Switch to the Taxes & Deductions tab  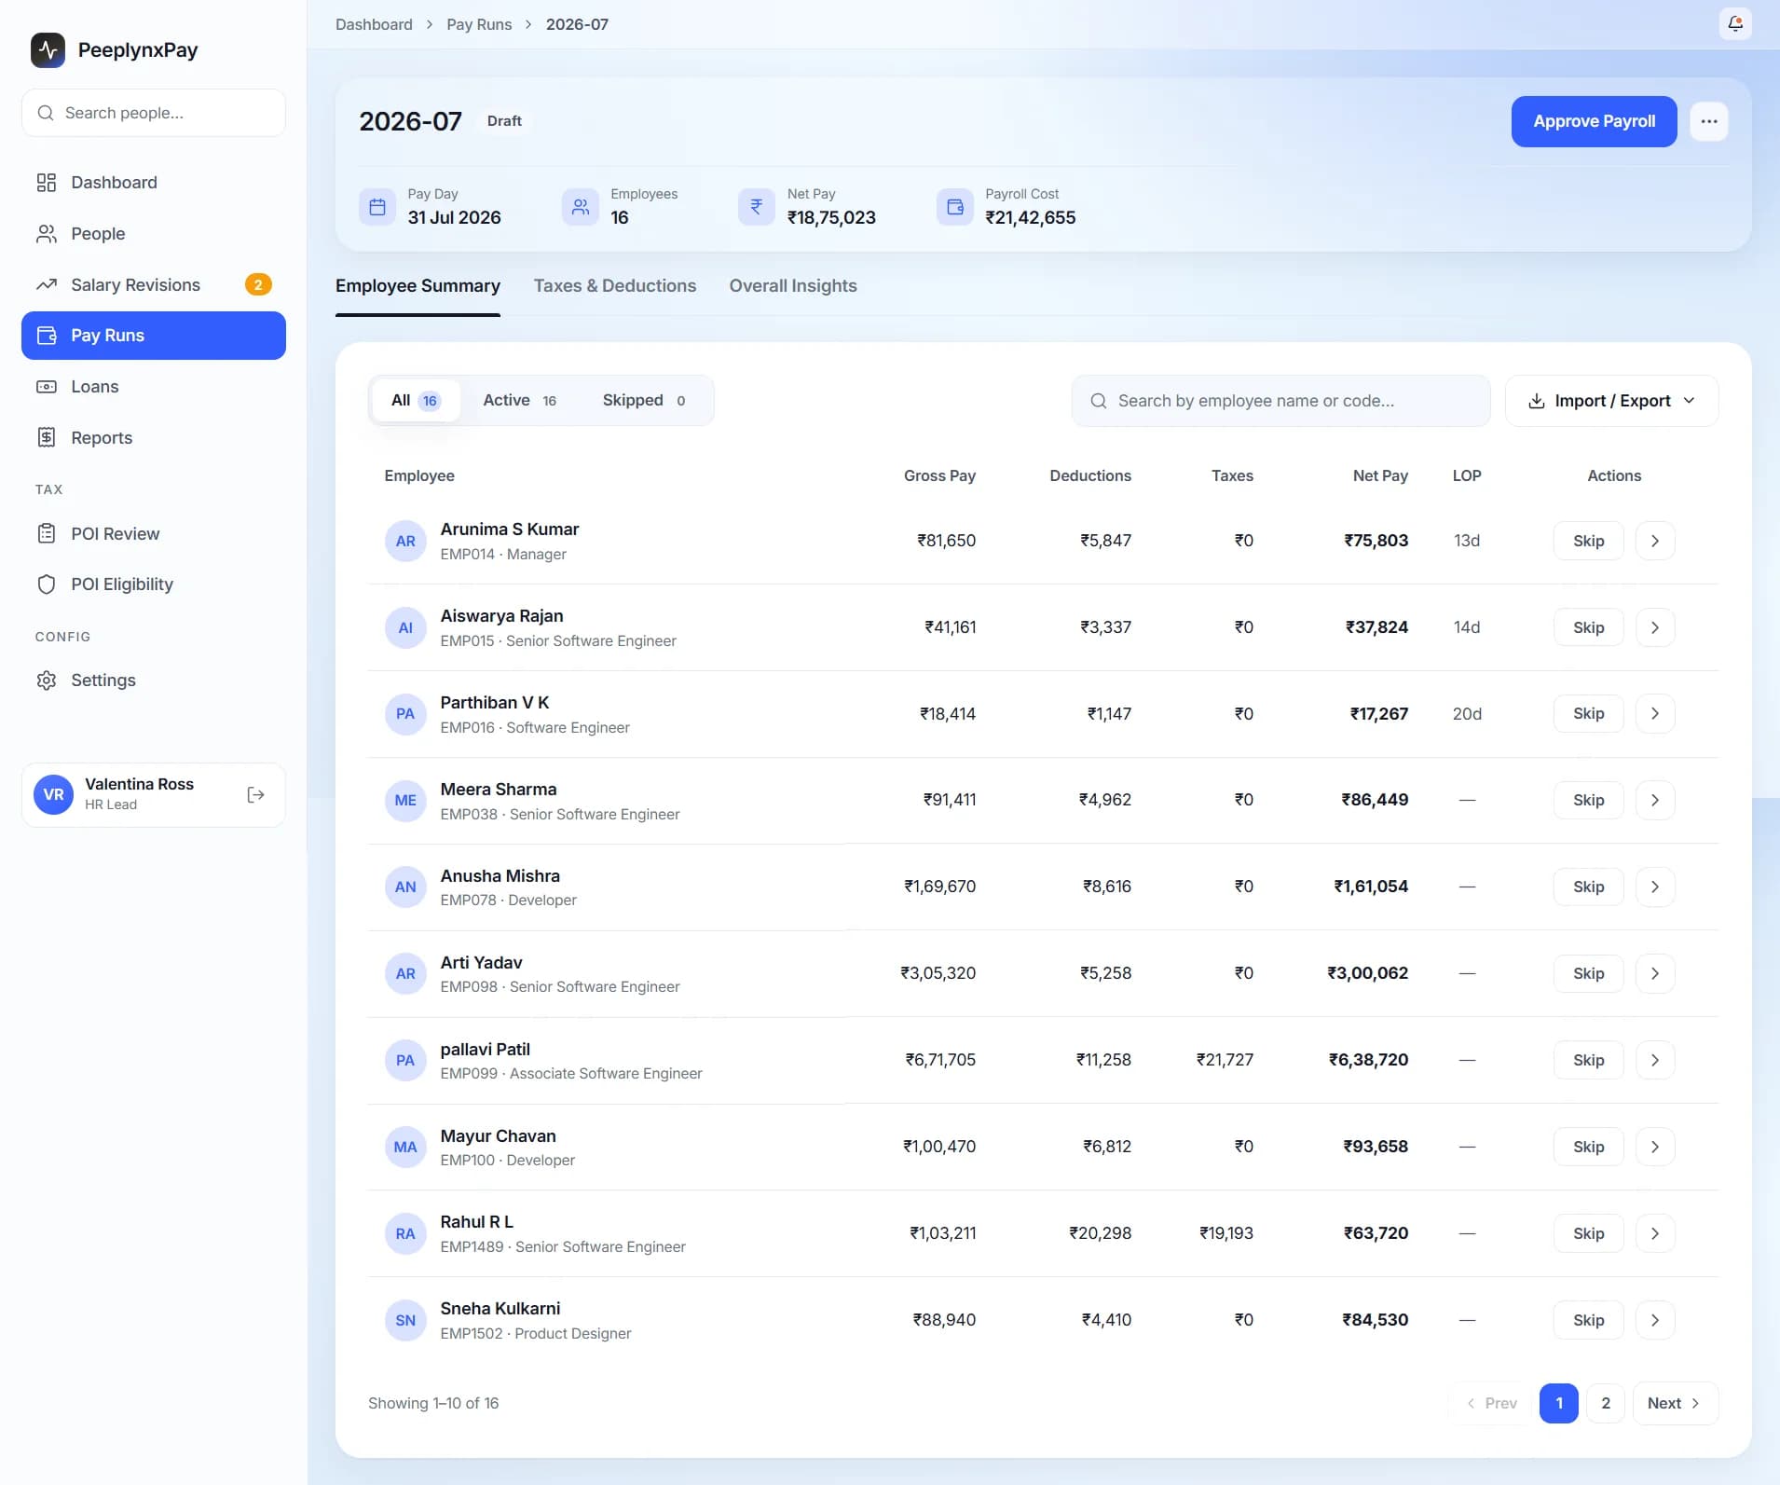tap(615, 286)
